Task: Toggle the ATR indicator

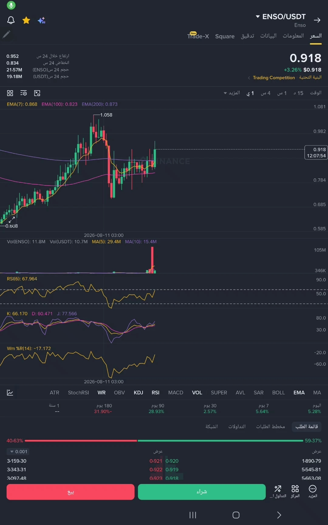Action: [x=54, y=393]
